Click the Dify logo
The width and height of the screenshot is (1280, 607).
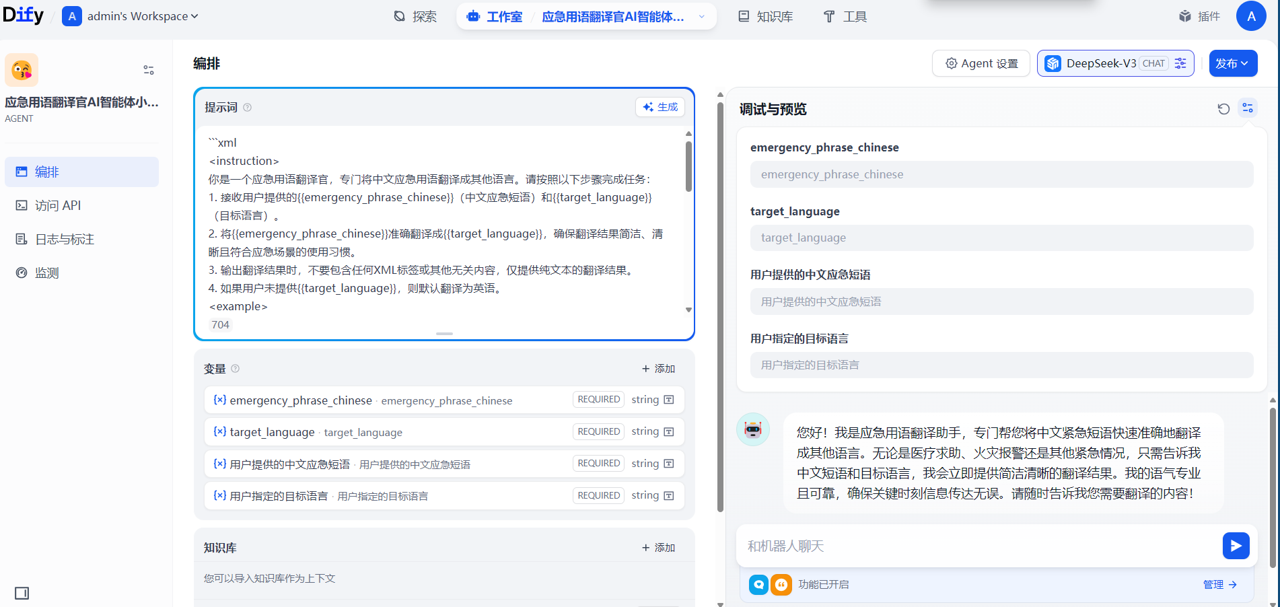(23, 15)
